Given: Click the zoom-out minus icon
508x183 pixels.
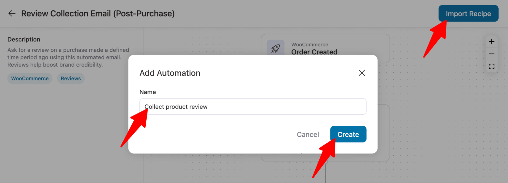Looking at the screenshot, I should click(492, 54).
